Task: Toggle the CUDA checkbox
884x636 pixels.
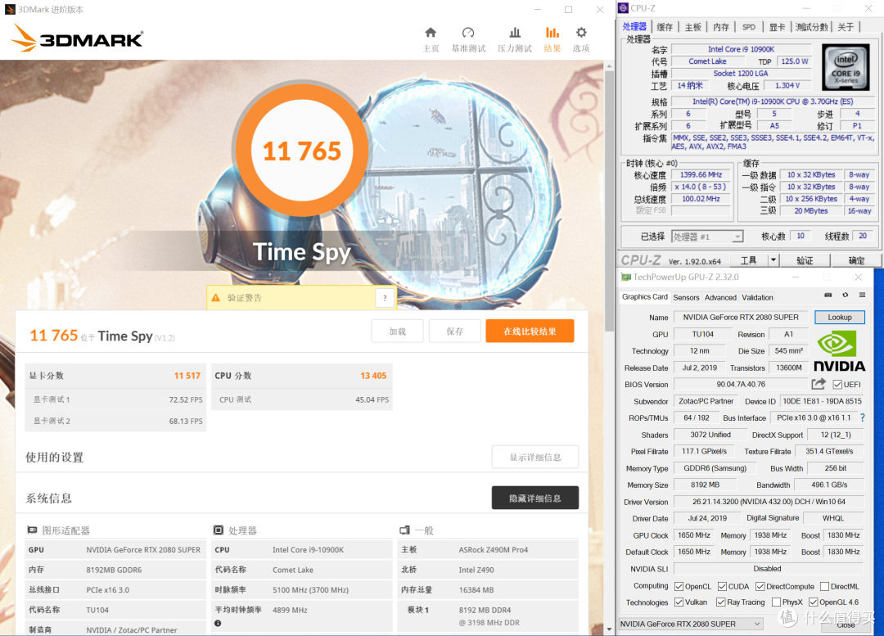Action: click(x=722, y=586)
